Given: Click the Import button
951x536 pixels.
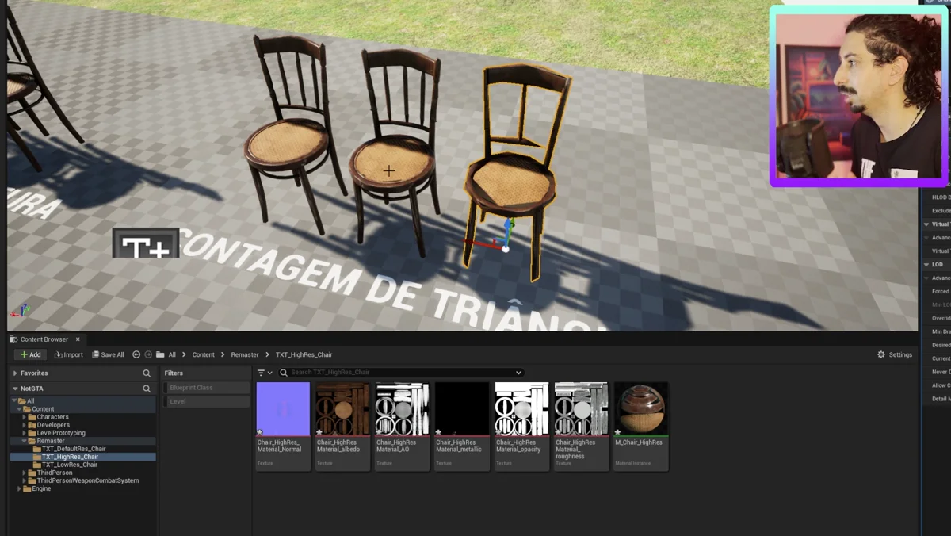Looking at the screenshot, I should [x=69, y=354].
